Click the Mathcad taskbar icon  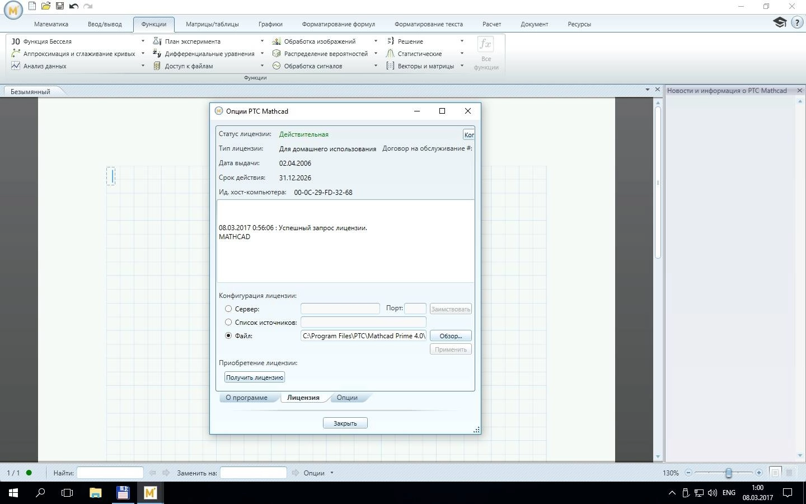click(150, 493)
